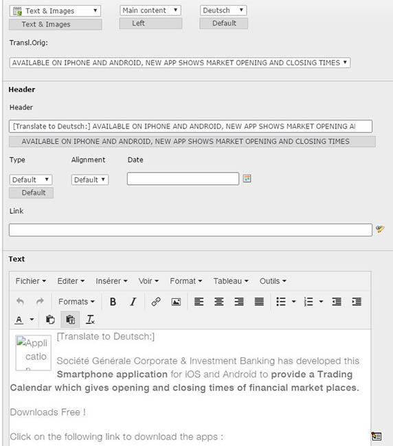Viewport: 393px width, 446px height.
Task: Open the Format menu
Action: pyautogui.click(x=186, y=281)
